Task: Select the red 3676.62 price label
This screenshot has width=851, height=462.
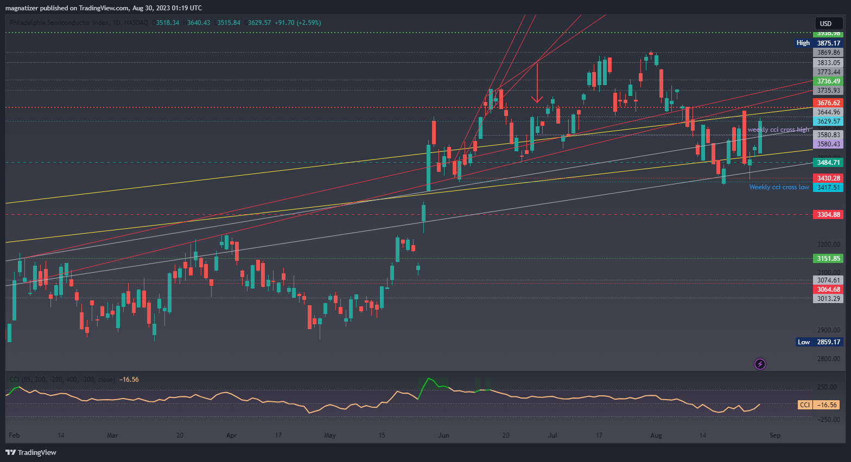Action: coord(828,103)
